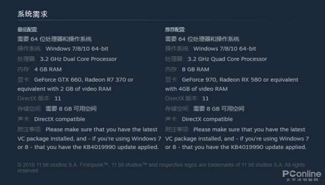This screenshot has height=185, width=325.
Task: Click the GeForce 970 graphics requirement
Action: point(232,84)
